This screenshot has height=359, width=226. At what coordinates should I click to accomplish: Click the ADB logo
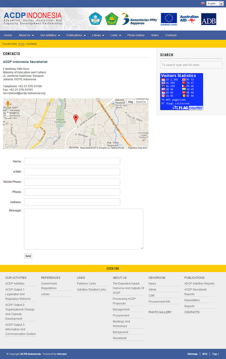[x=209, y=19]
